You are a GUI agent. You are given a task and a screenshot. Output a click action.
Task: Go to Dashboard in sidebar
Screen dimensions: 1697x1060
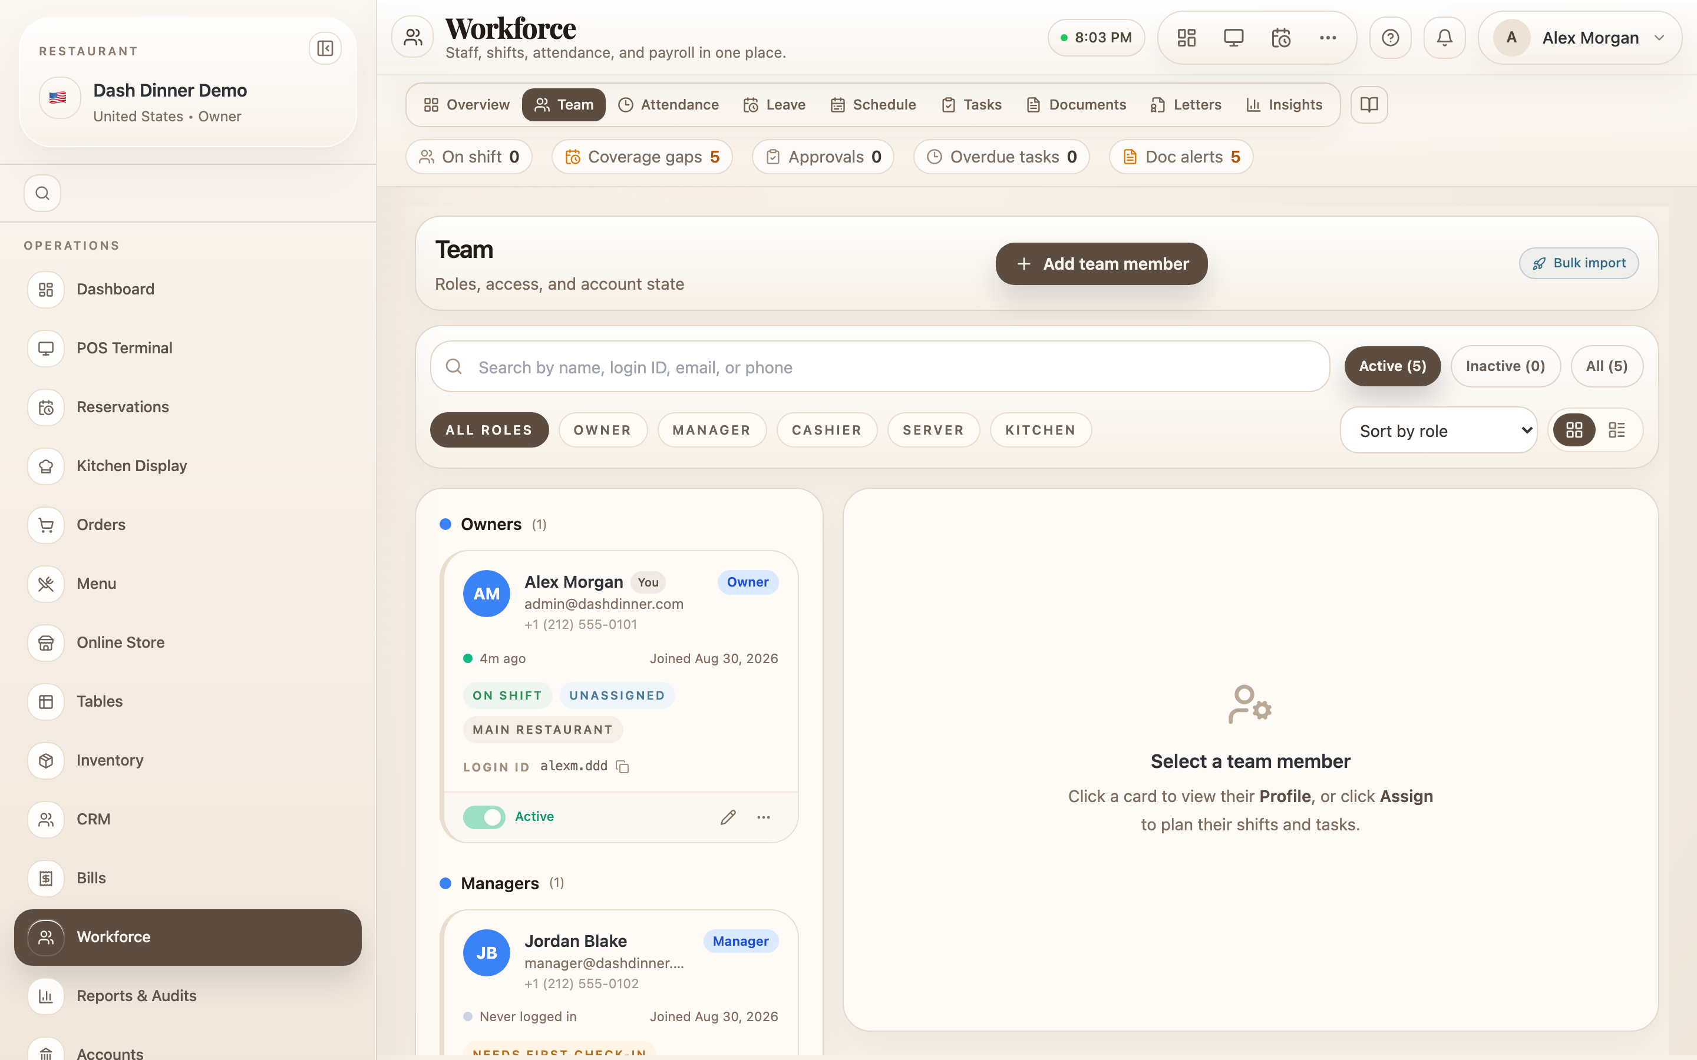click(188, 290)
